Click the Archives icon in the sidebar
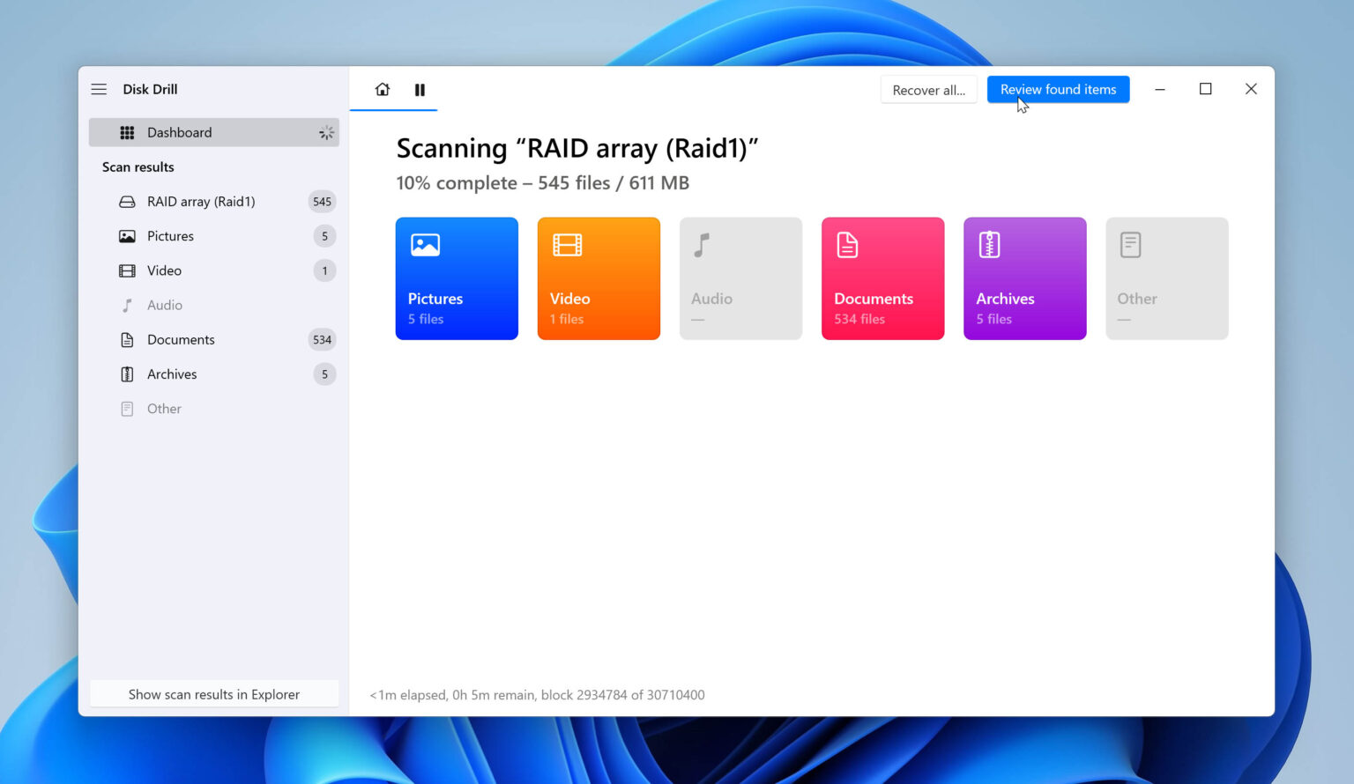The height and width of the screenshot is (784, 1354). (x=128, y=374)
